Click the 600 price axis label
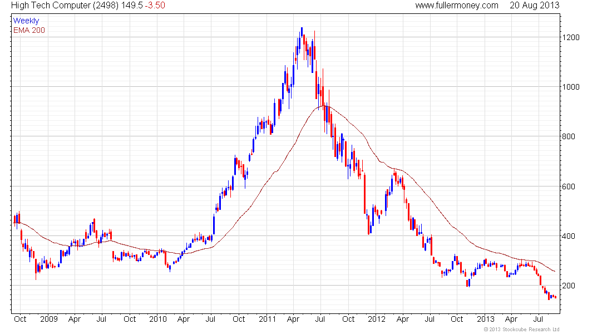The image size is (612, 334). (x=568, y=186)
